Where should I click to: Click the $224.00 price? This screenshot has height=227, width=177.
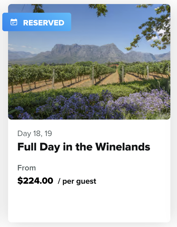[35, 181]
